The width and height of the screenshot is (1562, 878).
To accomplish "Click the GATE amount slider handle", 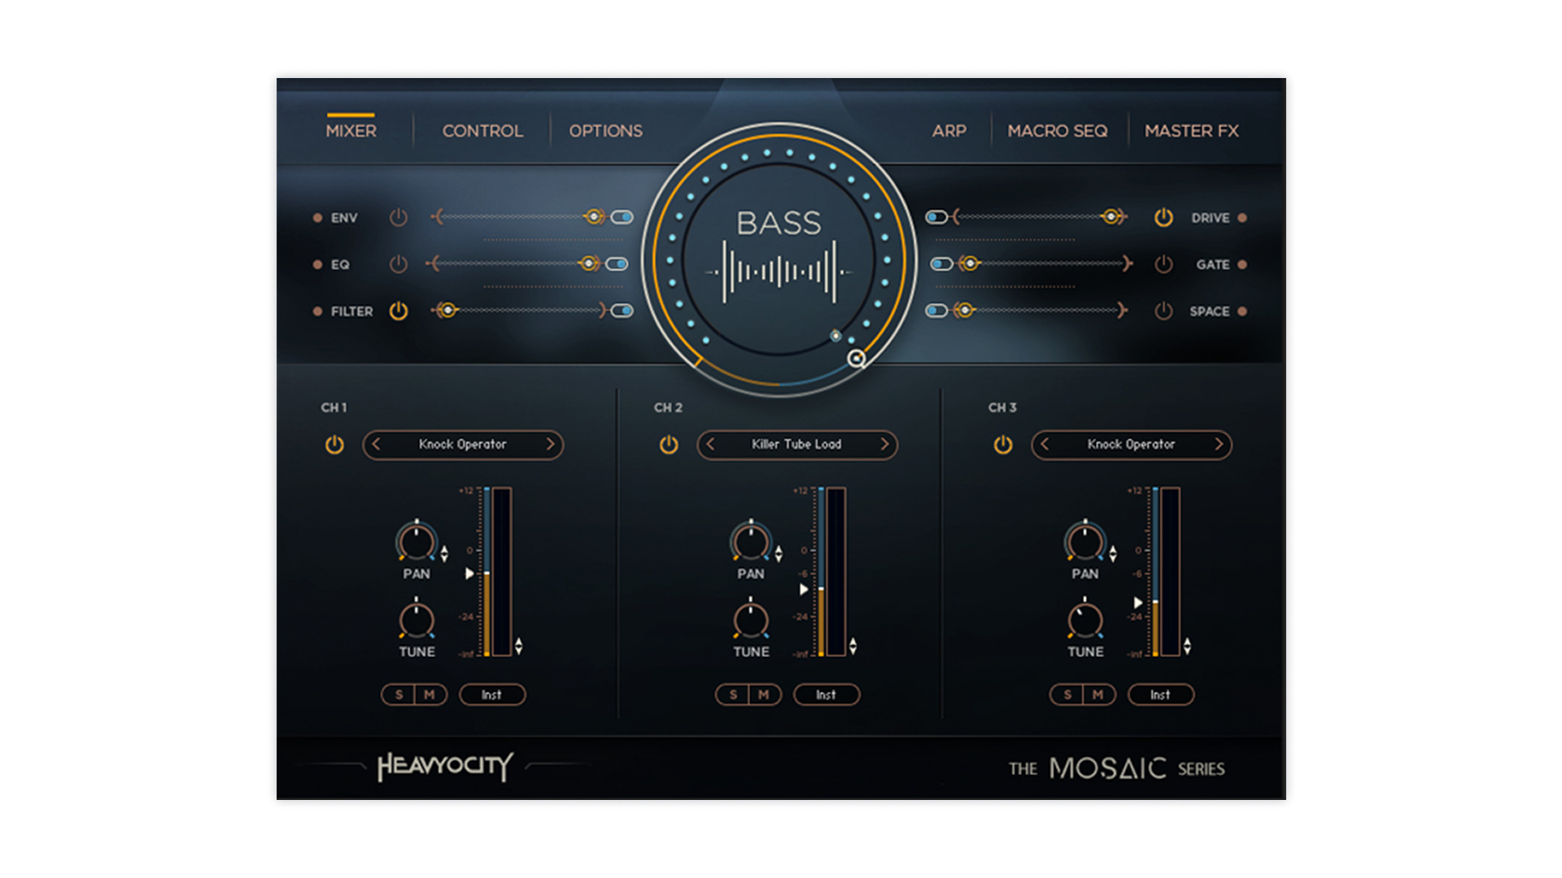I will [x=969, y=263].
